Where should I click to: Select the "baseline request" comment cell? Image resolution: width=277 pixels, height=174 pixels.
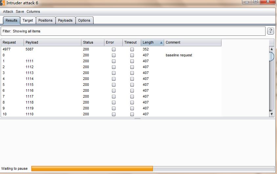coord(179,55)
